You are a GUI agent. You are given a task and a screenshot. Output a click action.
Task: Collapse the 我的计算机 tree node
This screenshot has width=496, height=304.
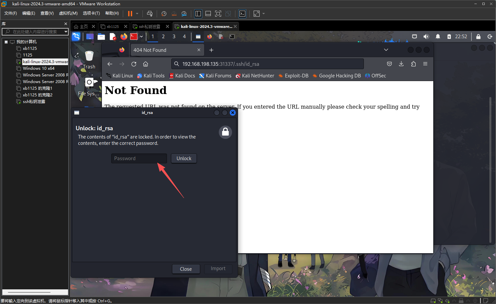[6, 42]
